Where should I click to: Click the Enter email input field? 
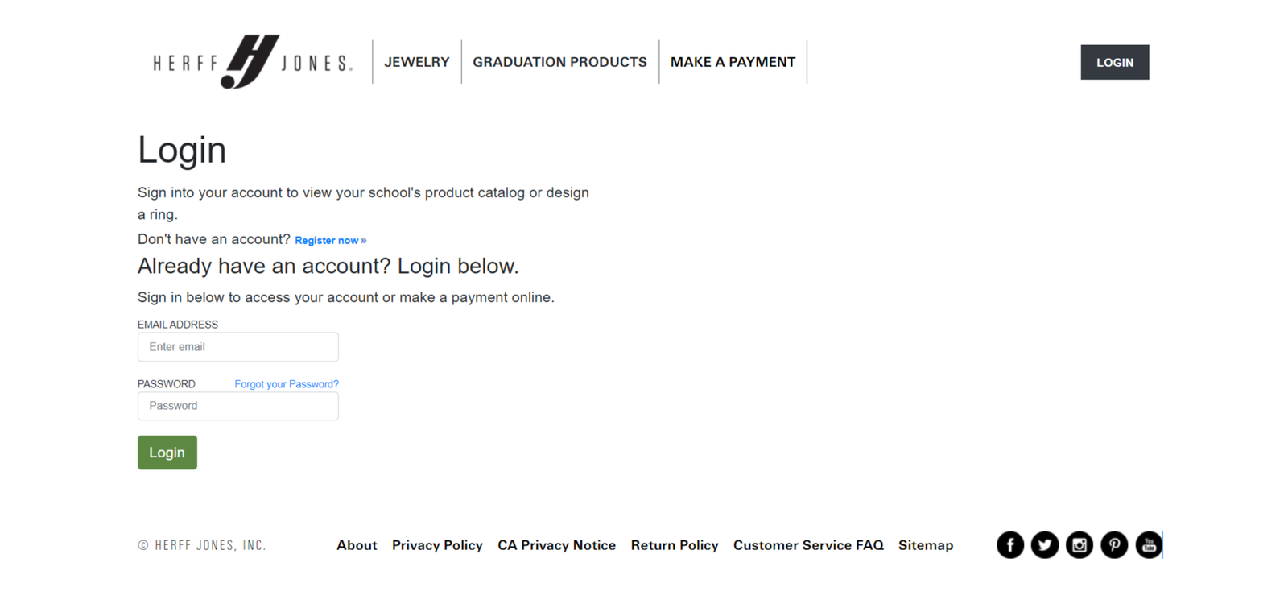click(x=237, y=346)
